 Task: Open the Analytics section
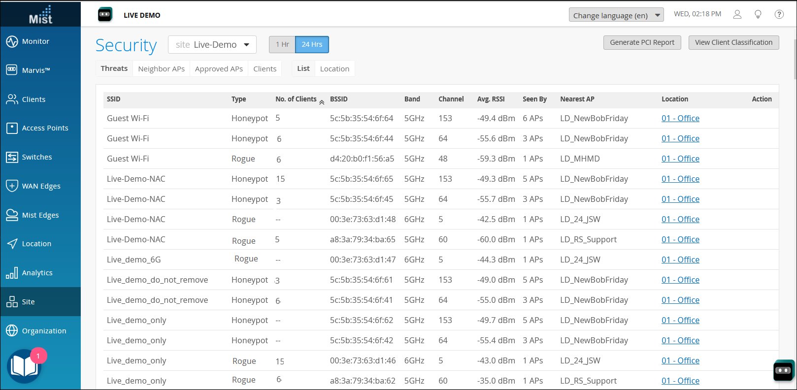(x=37, y=273)
